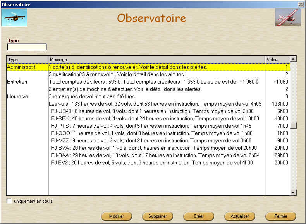Click the '29h00' value cell
The width and height of the screenshot is (306, 224).
point(277,155)
